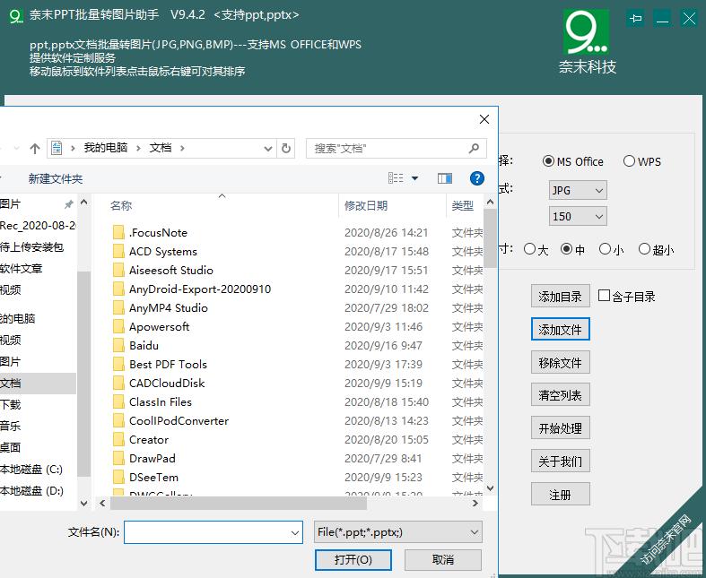Click the DrawPad folder icon
706x578 pixels.
pyautogui.click(x=118, y=458)
